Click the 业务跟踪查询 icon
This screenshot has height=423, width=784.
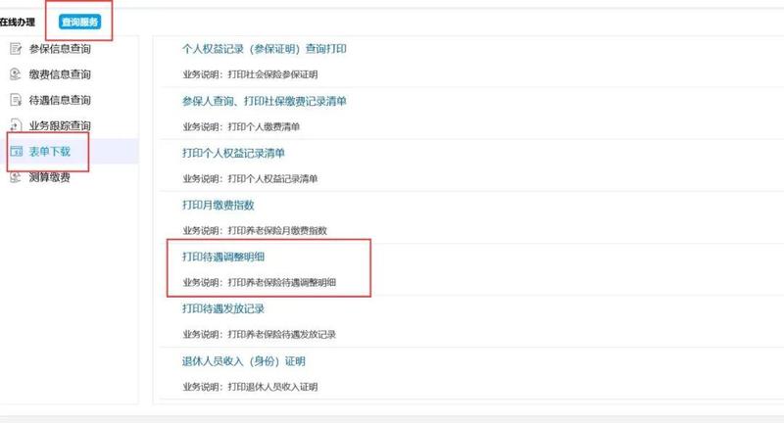click(16, 125)
